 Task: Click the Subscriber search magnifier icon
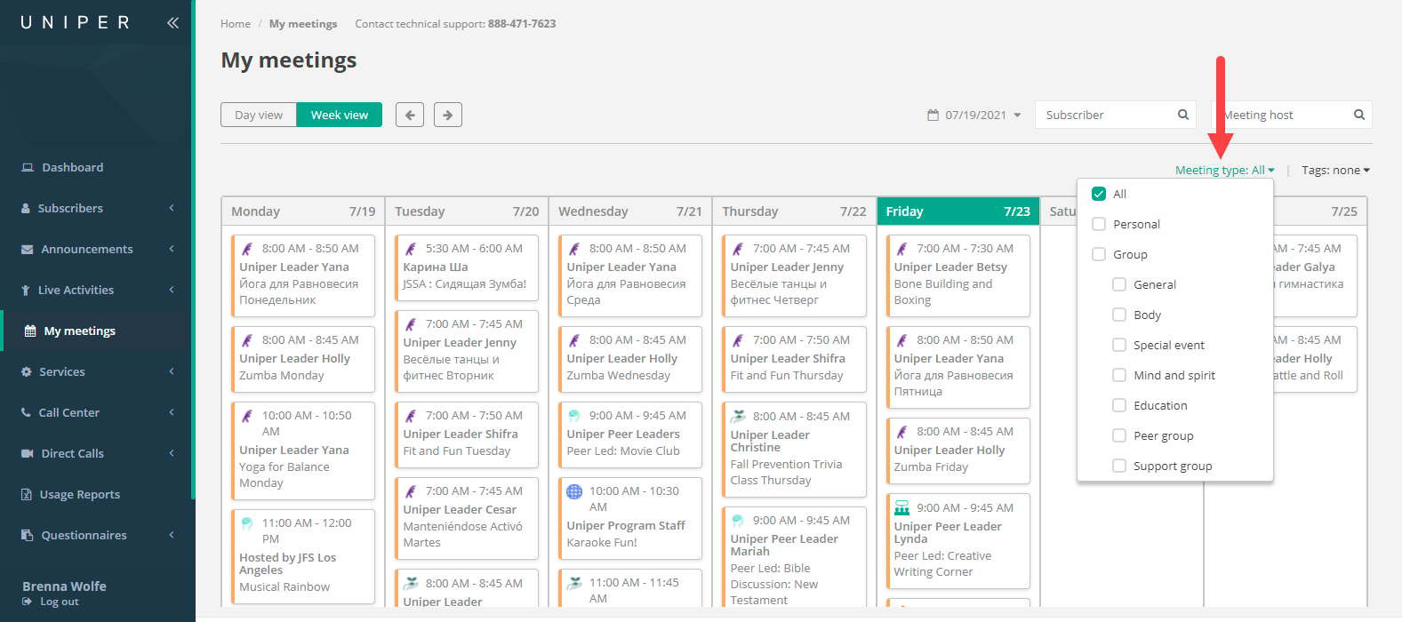1183,115
